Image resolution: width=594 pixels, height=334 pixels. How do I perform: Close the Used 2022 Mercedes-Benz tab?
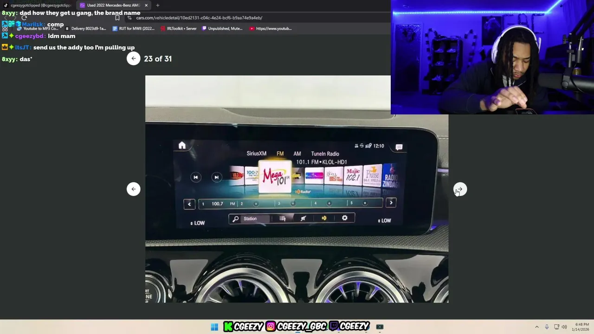coord(146,5)
